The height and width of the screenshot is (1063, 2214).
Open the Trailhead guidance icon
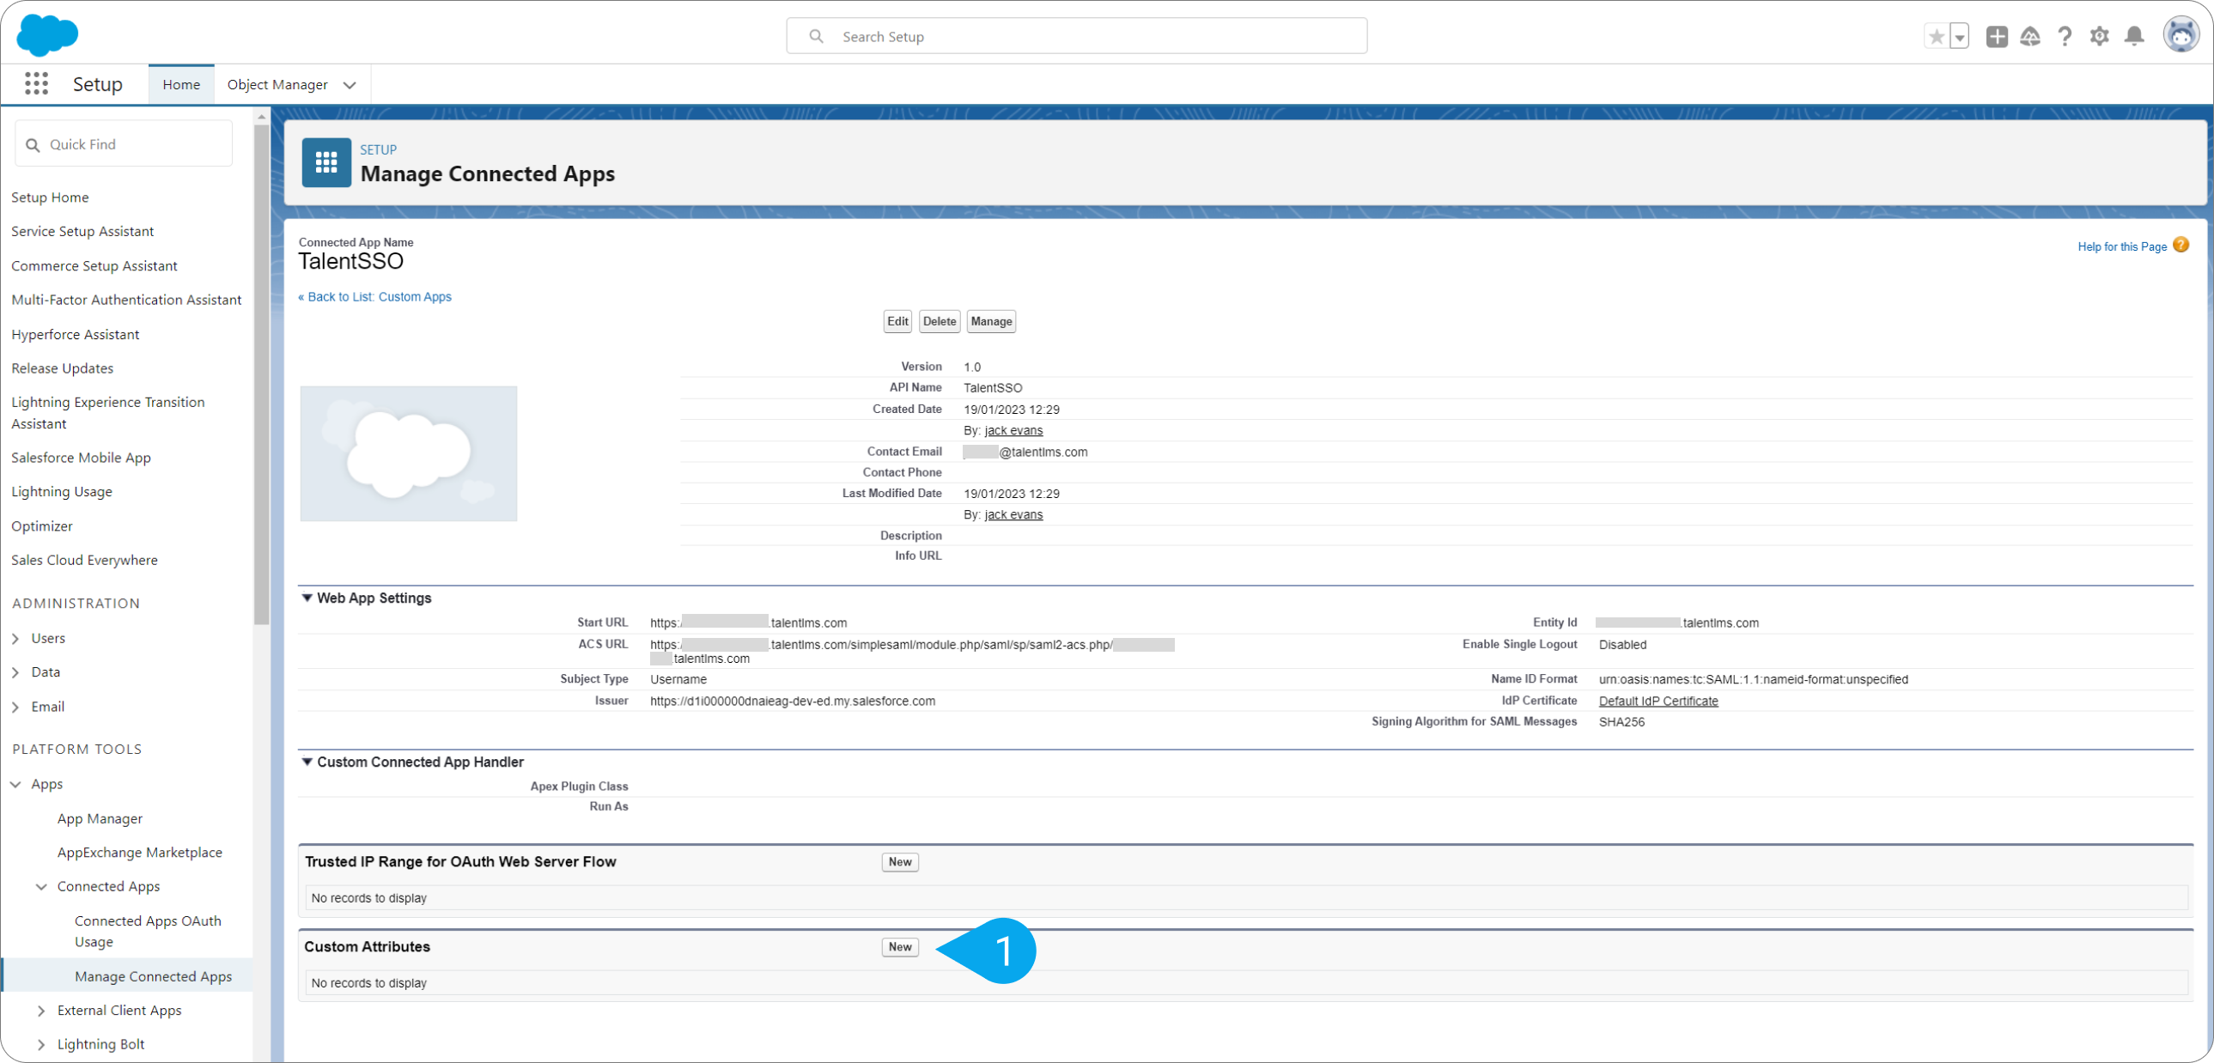[2030, 36]
